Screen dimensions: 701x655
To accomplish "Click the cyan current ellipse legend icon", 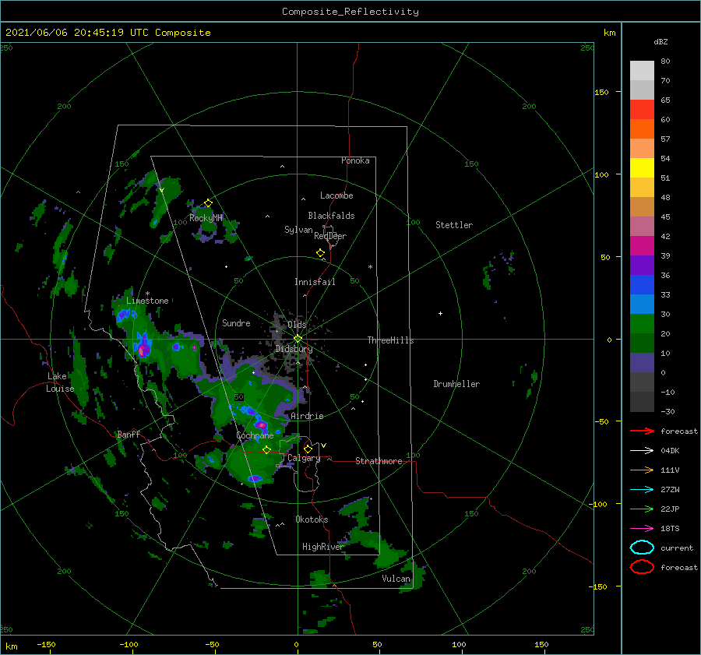I will tap(642, 548).
